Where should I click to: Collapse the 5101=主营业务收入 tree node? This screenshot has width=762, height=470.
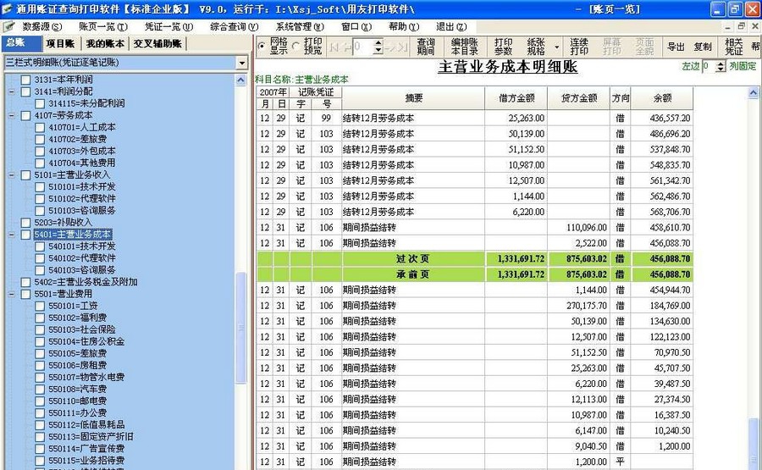[x=12, y=175]
